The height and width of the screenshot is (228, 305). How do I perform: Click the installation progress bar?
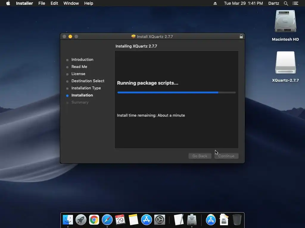(176, 93)
